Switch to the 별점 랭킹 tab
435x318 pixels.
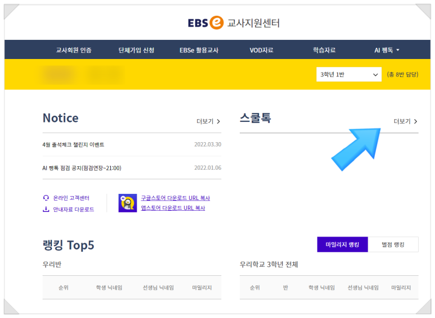(x=393, y=244)
